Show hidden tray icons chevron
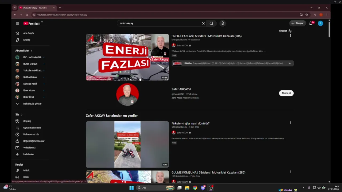Screen dimensions: 342x192 click(303, 188)
